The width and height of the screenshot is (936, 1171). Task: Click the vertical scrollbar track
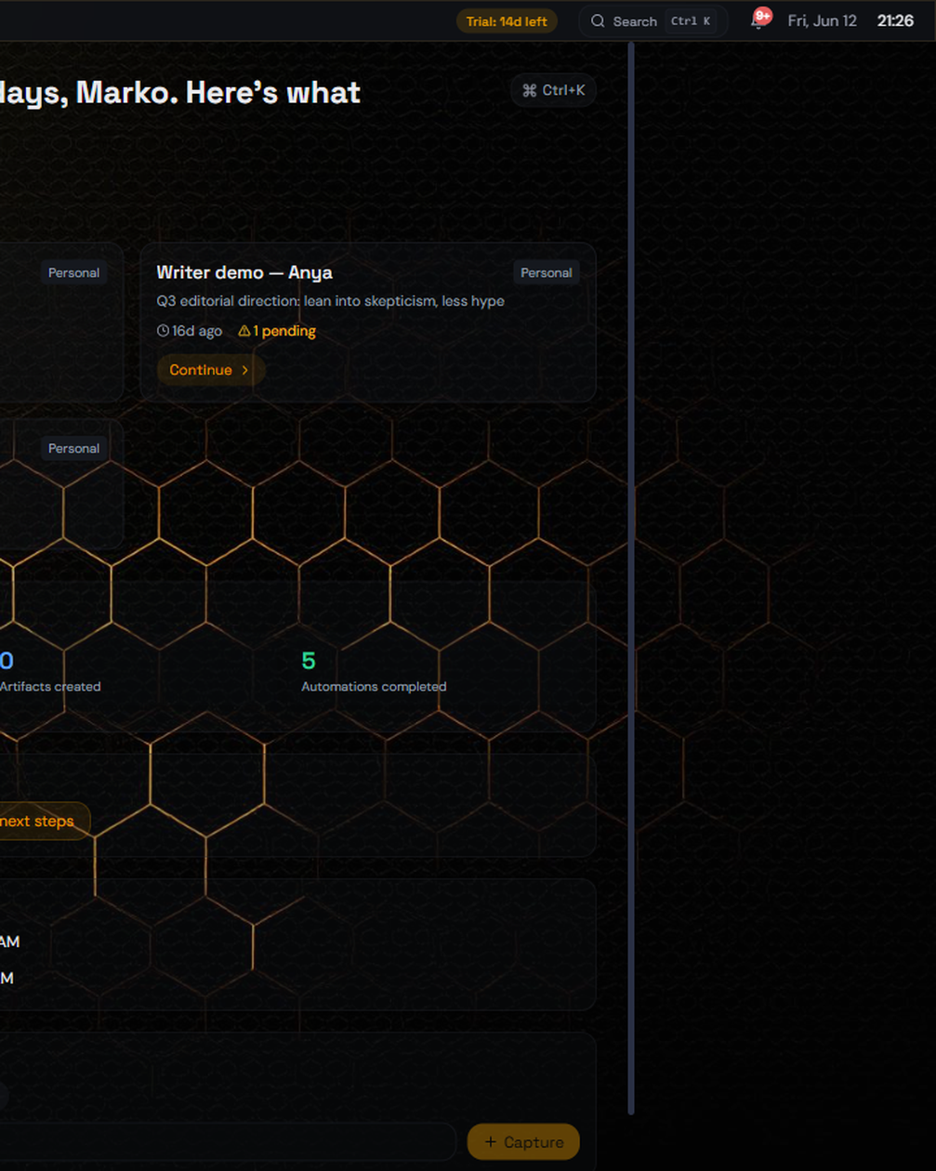point(631,576)
